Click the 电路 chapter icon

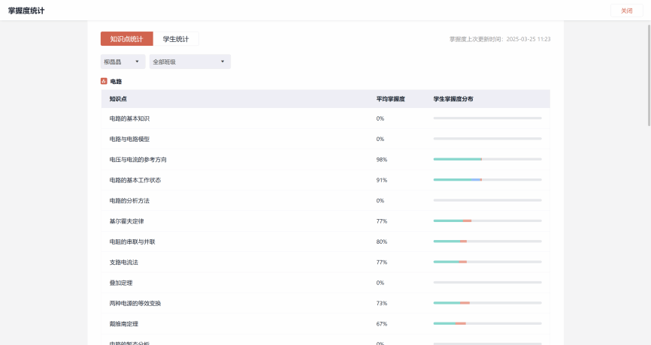[x=104, y=81]
